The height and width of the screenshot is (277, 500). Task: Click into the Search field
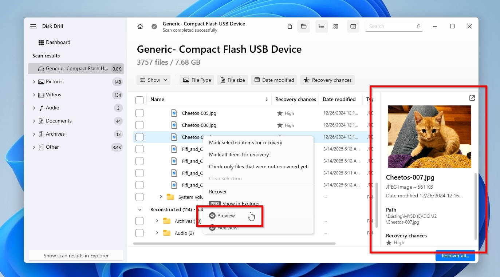point(390,27)
